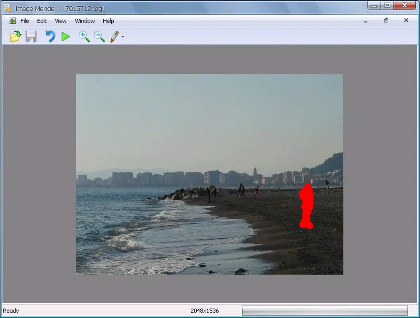The height and width of the screenshot is (318, 420).
Task: Click the progress bar in the status bar
Action: click(x=325, y=310)
